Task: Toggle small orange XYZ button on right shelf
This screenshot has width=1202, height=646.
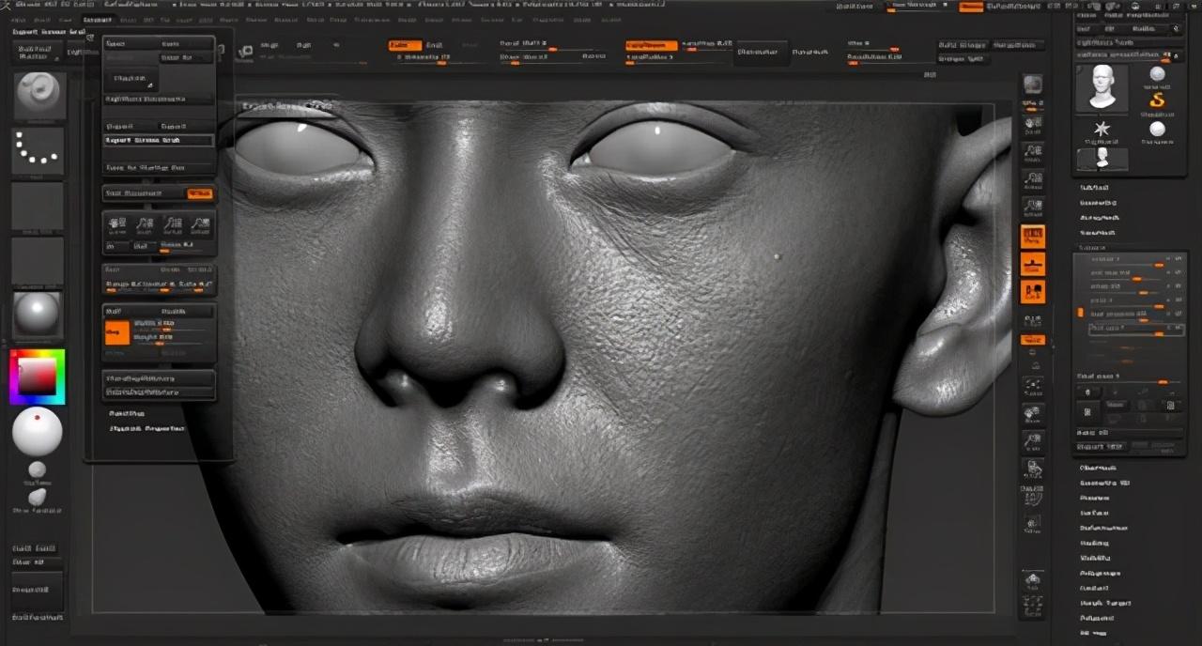Action: click(x=1032, y=340)
